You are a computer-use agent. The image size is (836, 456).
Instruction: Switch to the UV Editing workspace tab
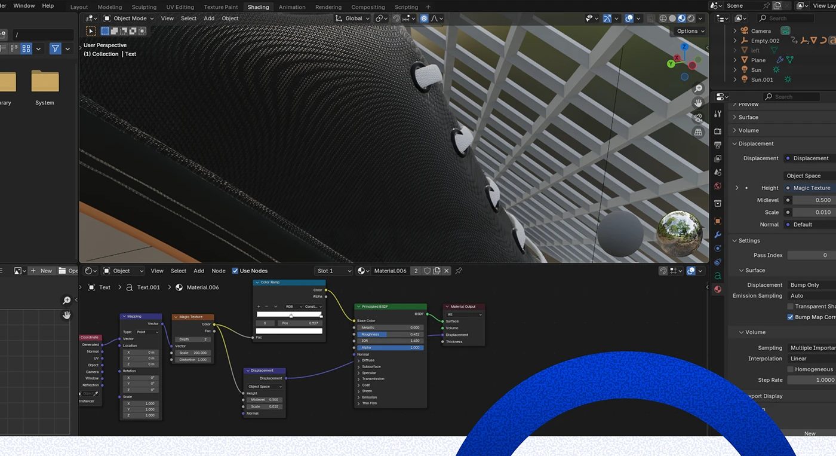[180, 7]
